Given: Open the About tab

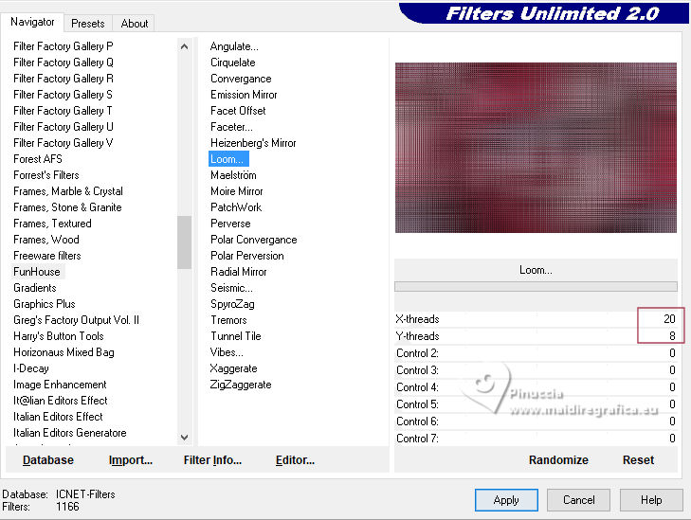Looking at the screenshot, I should click(134, 24).
